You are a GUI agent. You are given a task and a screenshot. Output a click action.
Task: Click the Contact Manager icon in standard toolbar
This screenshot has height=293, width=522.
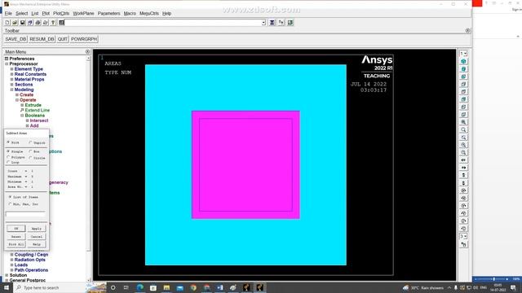(290, 23)
